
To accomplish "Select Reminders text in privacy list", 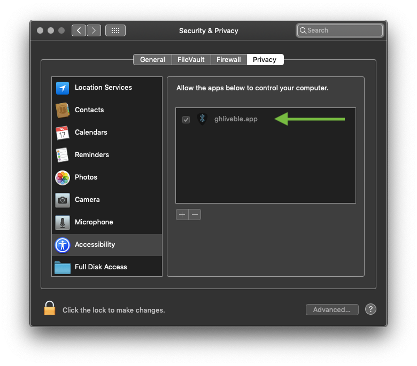I will [x=92, y=155].
